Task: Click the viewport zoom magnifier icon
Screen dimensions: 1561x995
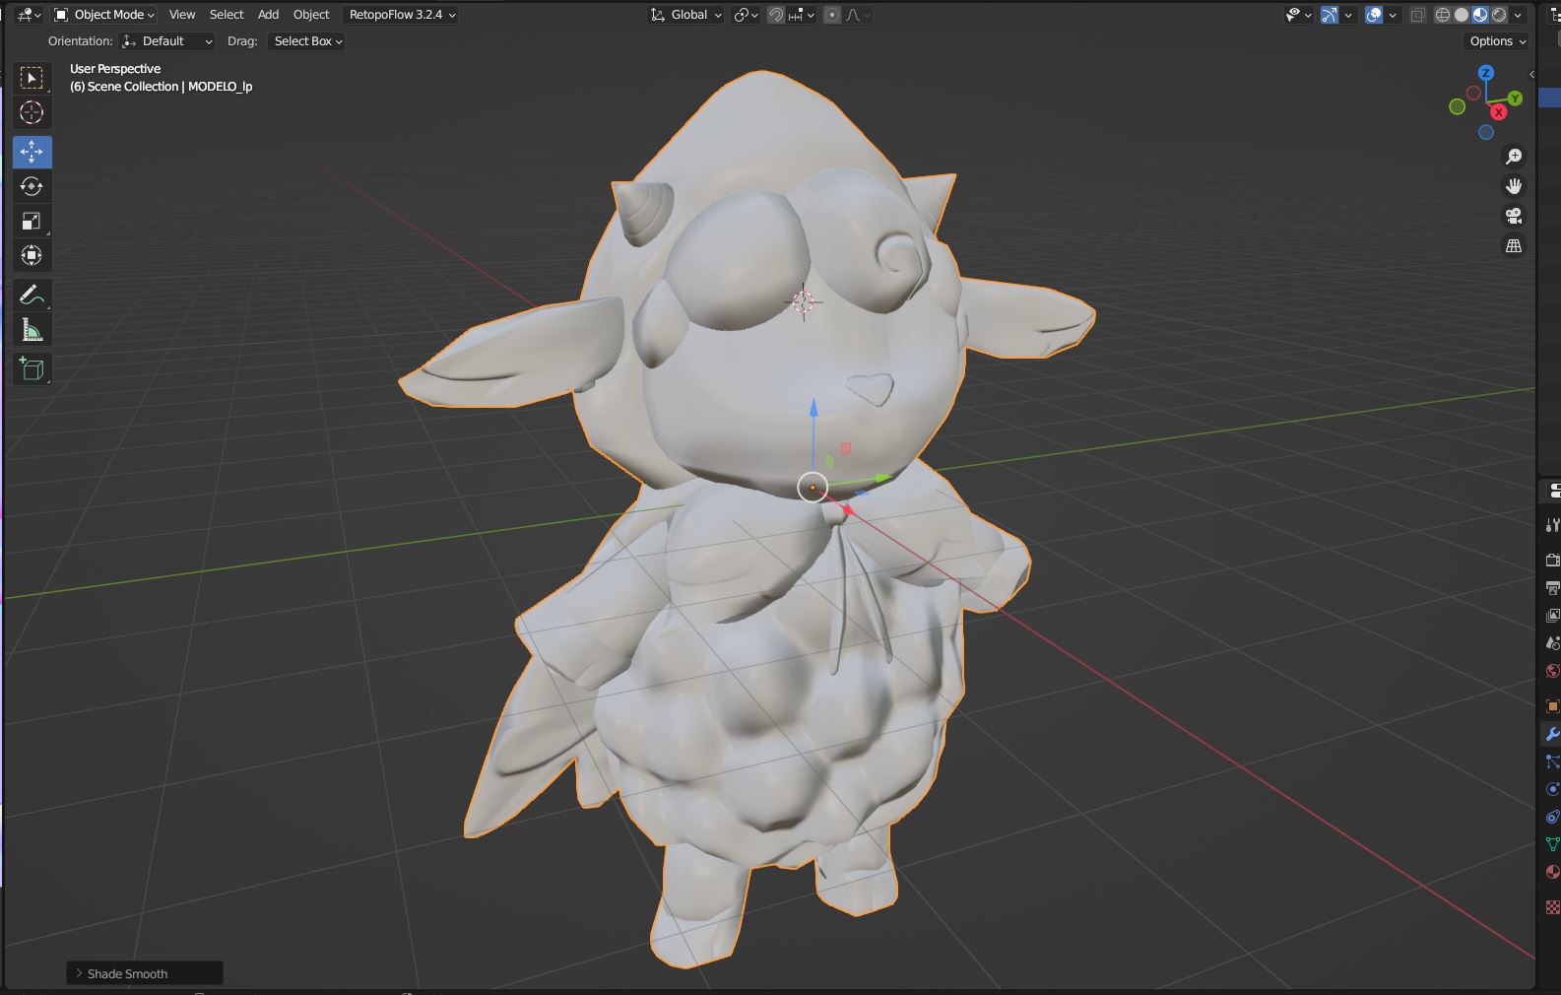Action: click(x=1514, y=157)
